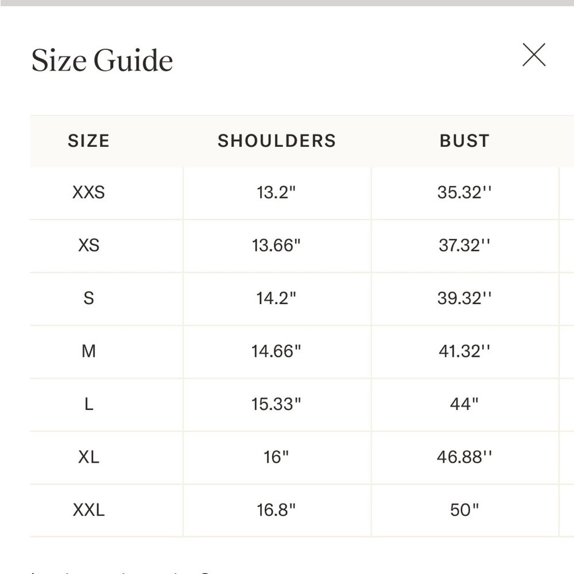Select the 13.2" shoulders value
This screenshot has height=574, width=574.
(276, 192)
